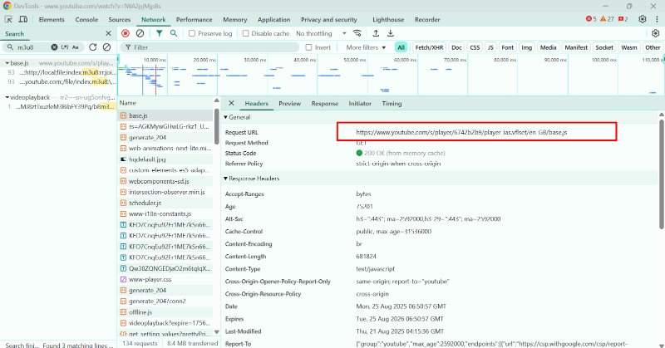Select the All request type filter
Screen dimensions: 665x348
(401, 47)
